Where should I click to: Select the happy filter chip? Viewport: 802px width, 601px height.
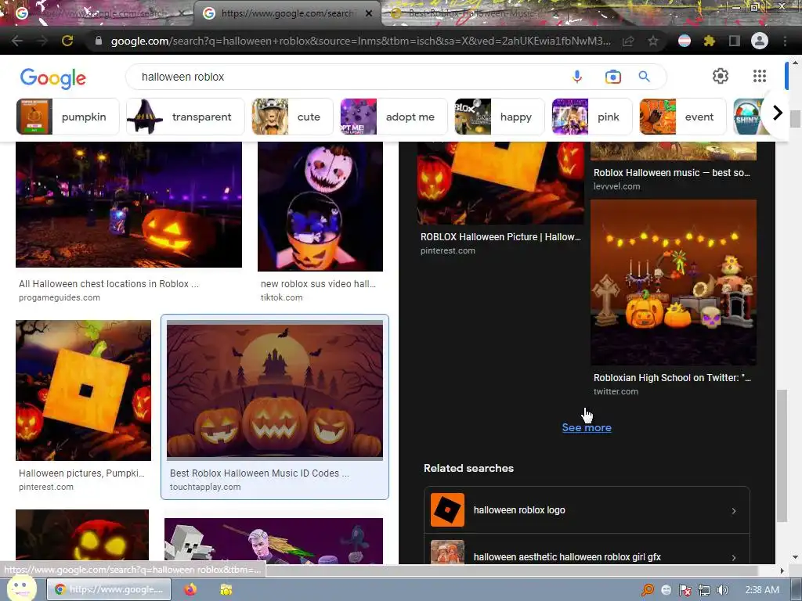click(499, 117)
